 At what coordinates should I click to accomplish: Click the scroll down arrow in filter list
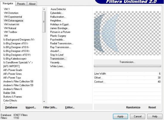44,101
